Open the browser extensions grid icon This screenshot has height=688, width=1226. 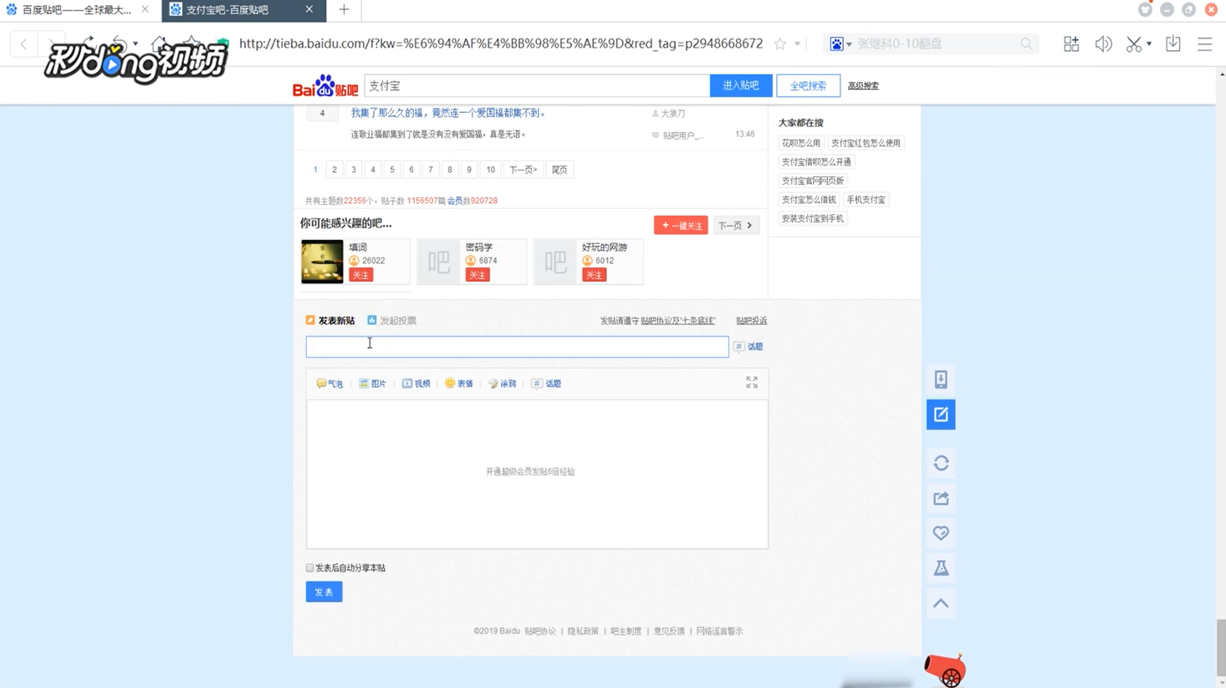click(1071, 43)
